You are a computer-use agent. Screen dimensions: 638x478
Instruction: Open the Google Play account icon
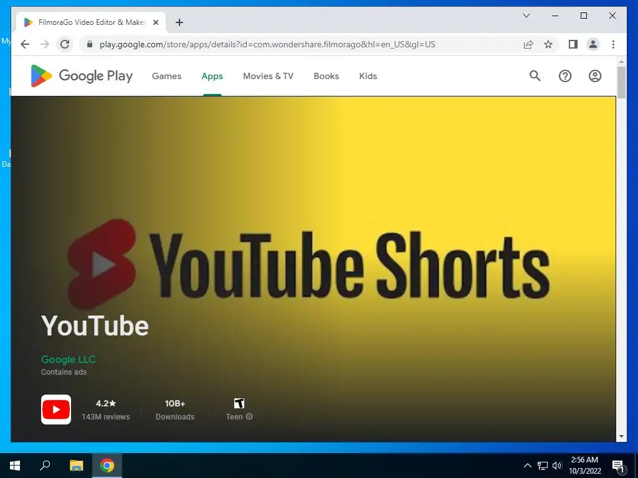(x=595, y=76)
